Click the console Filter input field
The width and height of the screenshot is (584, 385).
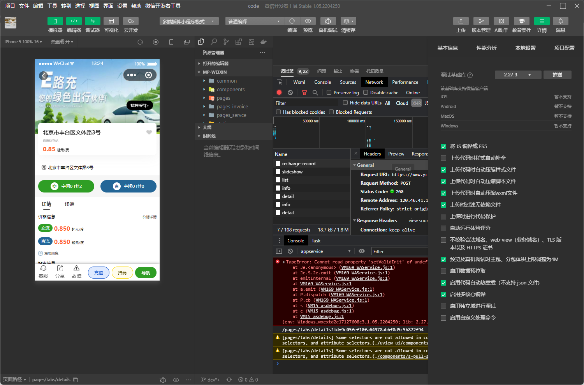(399, 251)
